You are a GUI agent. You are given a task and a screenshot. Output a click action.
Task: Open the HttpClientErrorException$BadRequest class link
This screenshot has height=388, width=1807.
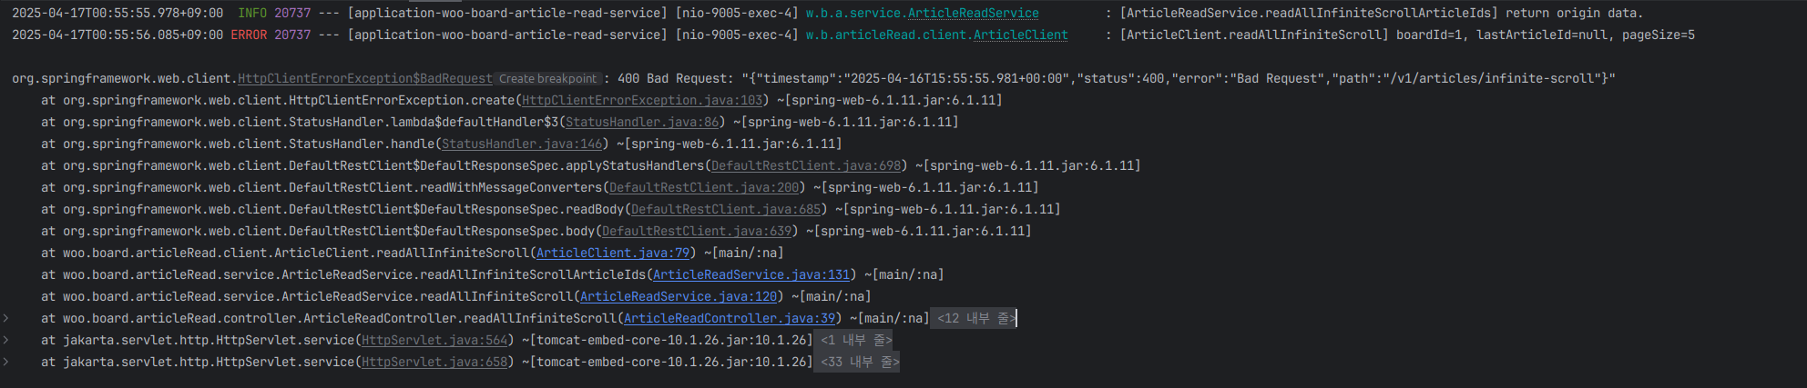(x=365, y=79)
